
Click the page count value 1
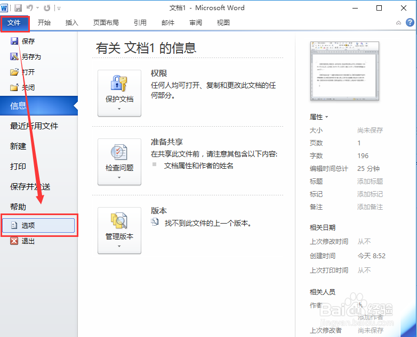(359, 143)
